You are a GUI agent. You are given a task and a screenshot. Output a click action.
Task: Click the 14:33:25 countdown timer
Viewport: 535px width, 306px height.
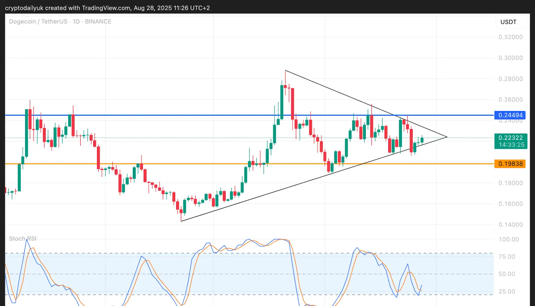[x=512, y=145]
